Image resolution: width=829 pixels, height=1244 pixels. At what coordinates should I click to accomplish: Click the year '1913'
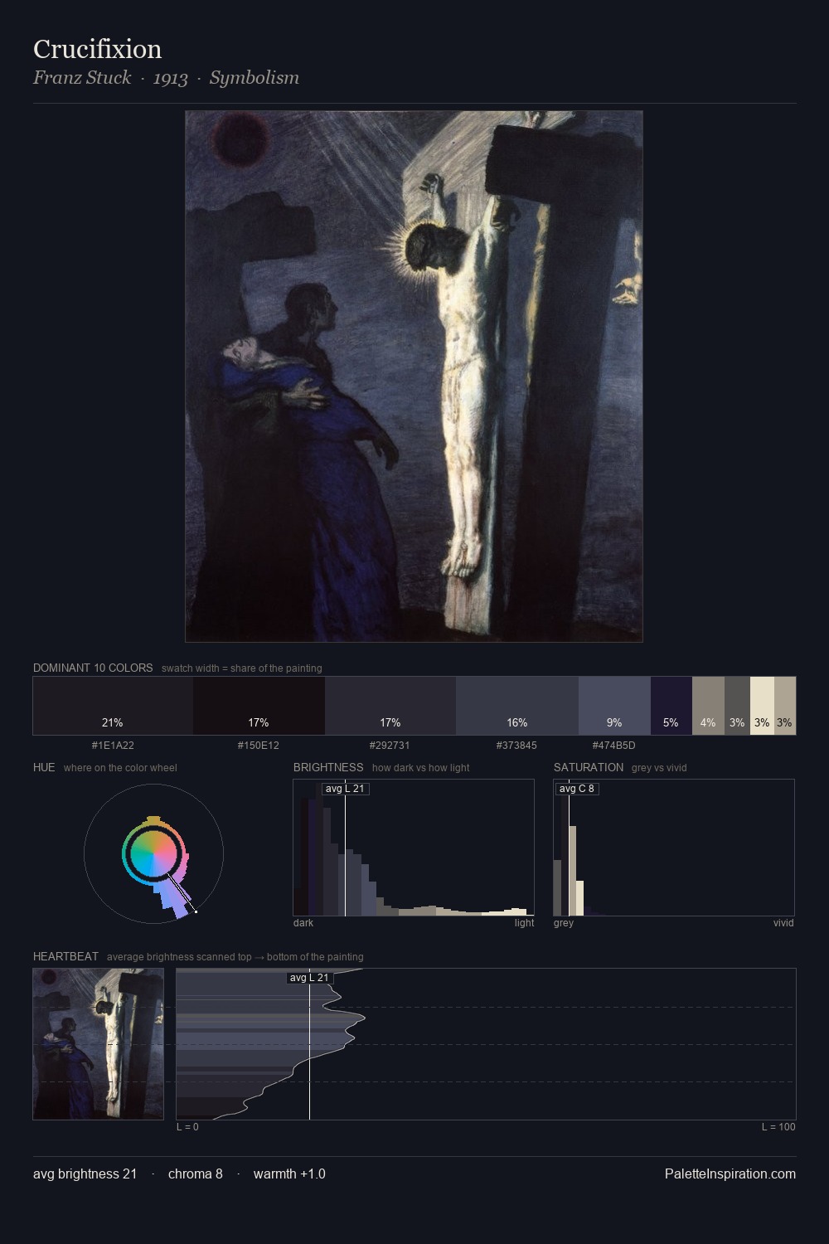pos(170,78)
